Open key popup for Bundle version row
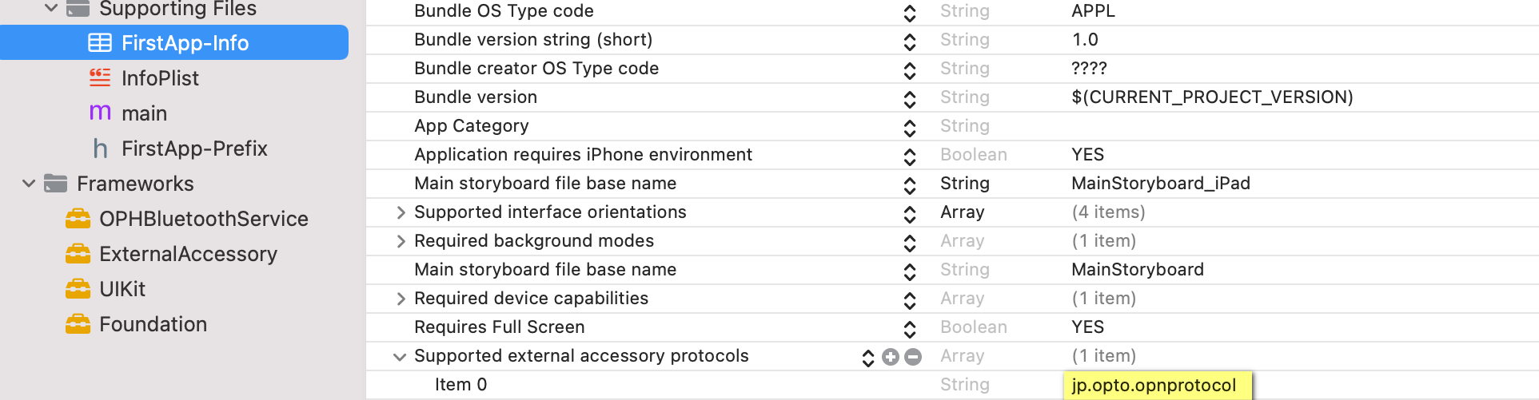The height and width of the screenshot is (400, 1539). click(910, 98)
